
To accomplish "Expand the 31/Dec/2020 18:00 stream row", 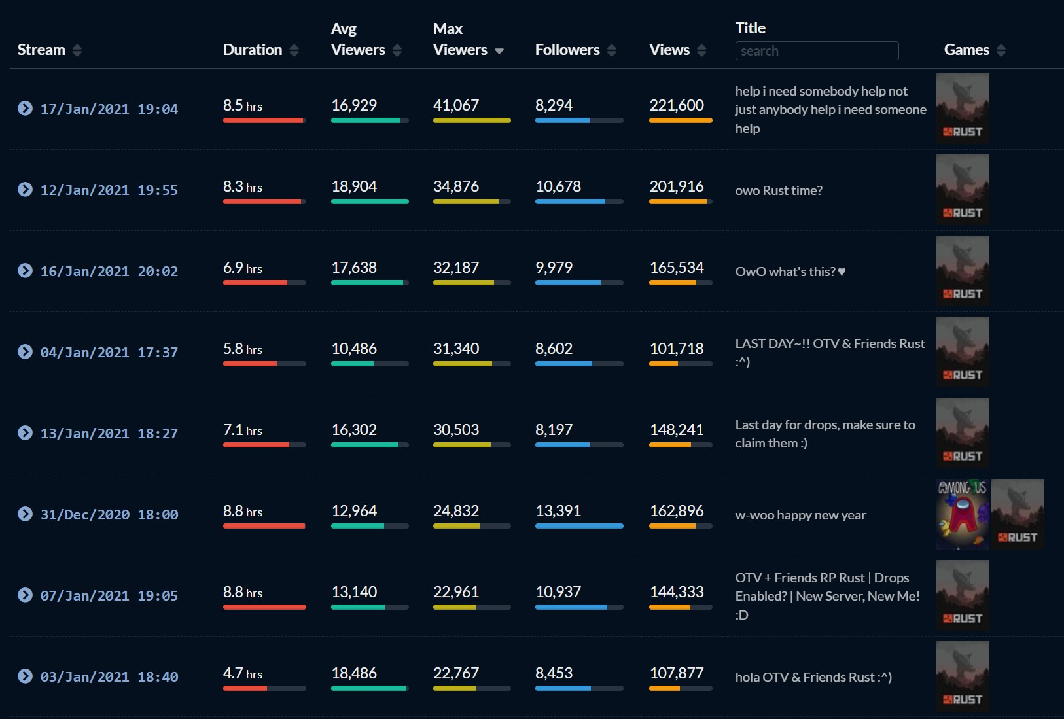I will pos(25,514).
